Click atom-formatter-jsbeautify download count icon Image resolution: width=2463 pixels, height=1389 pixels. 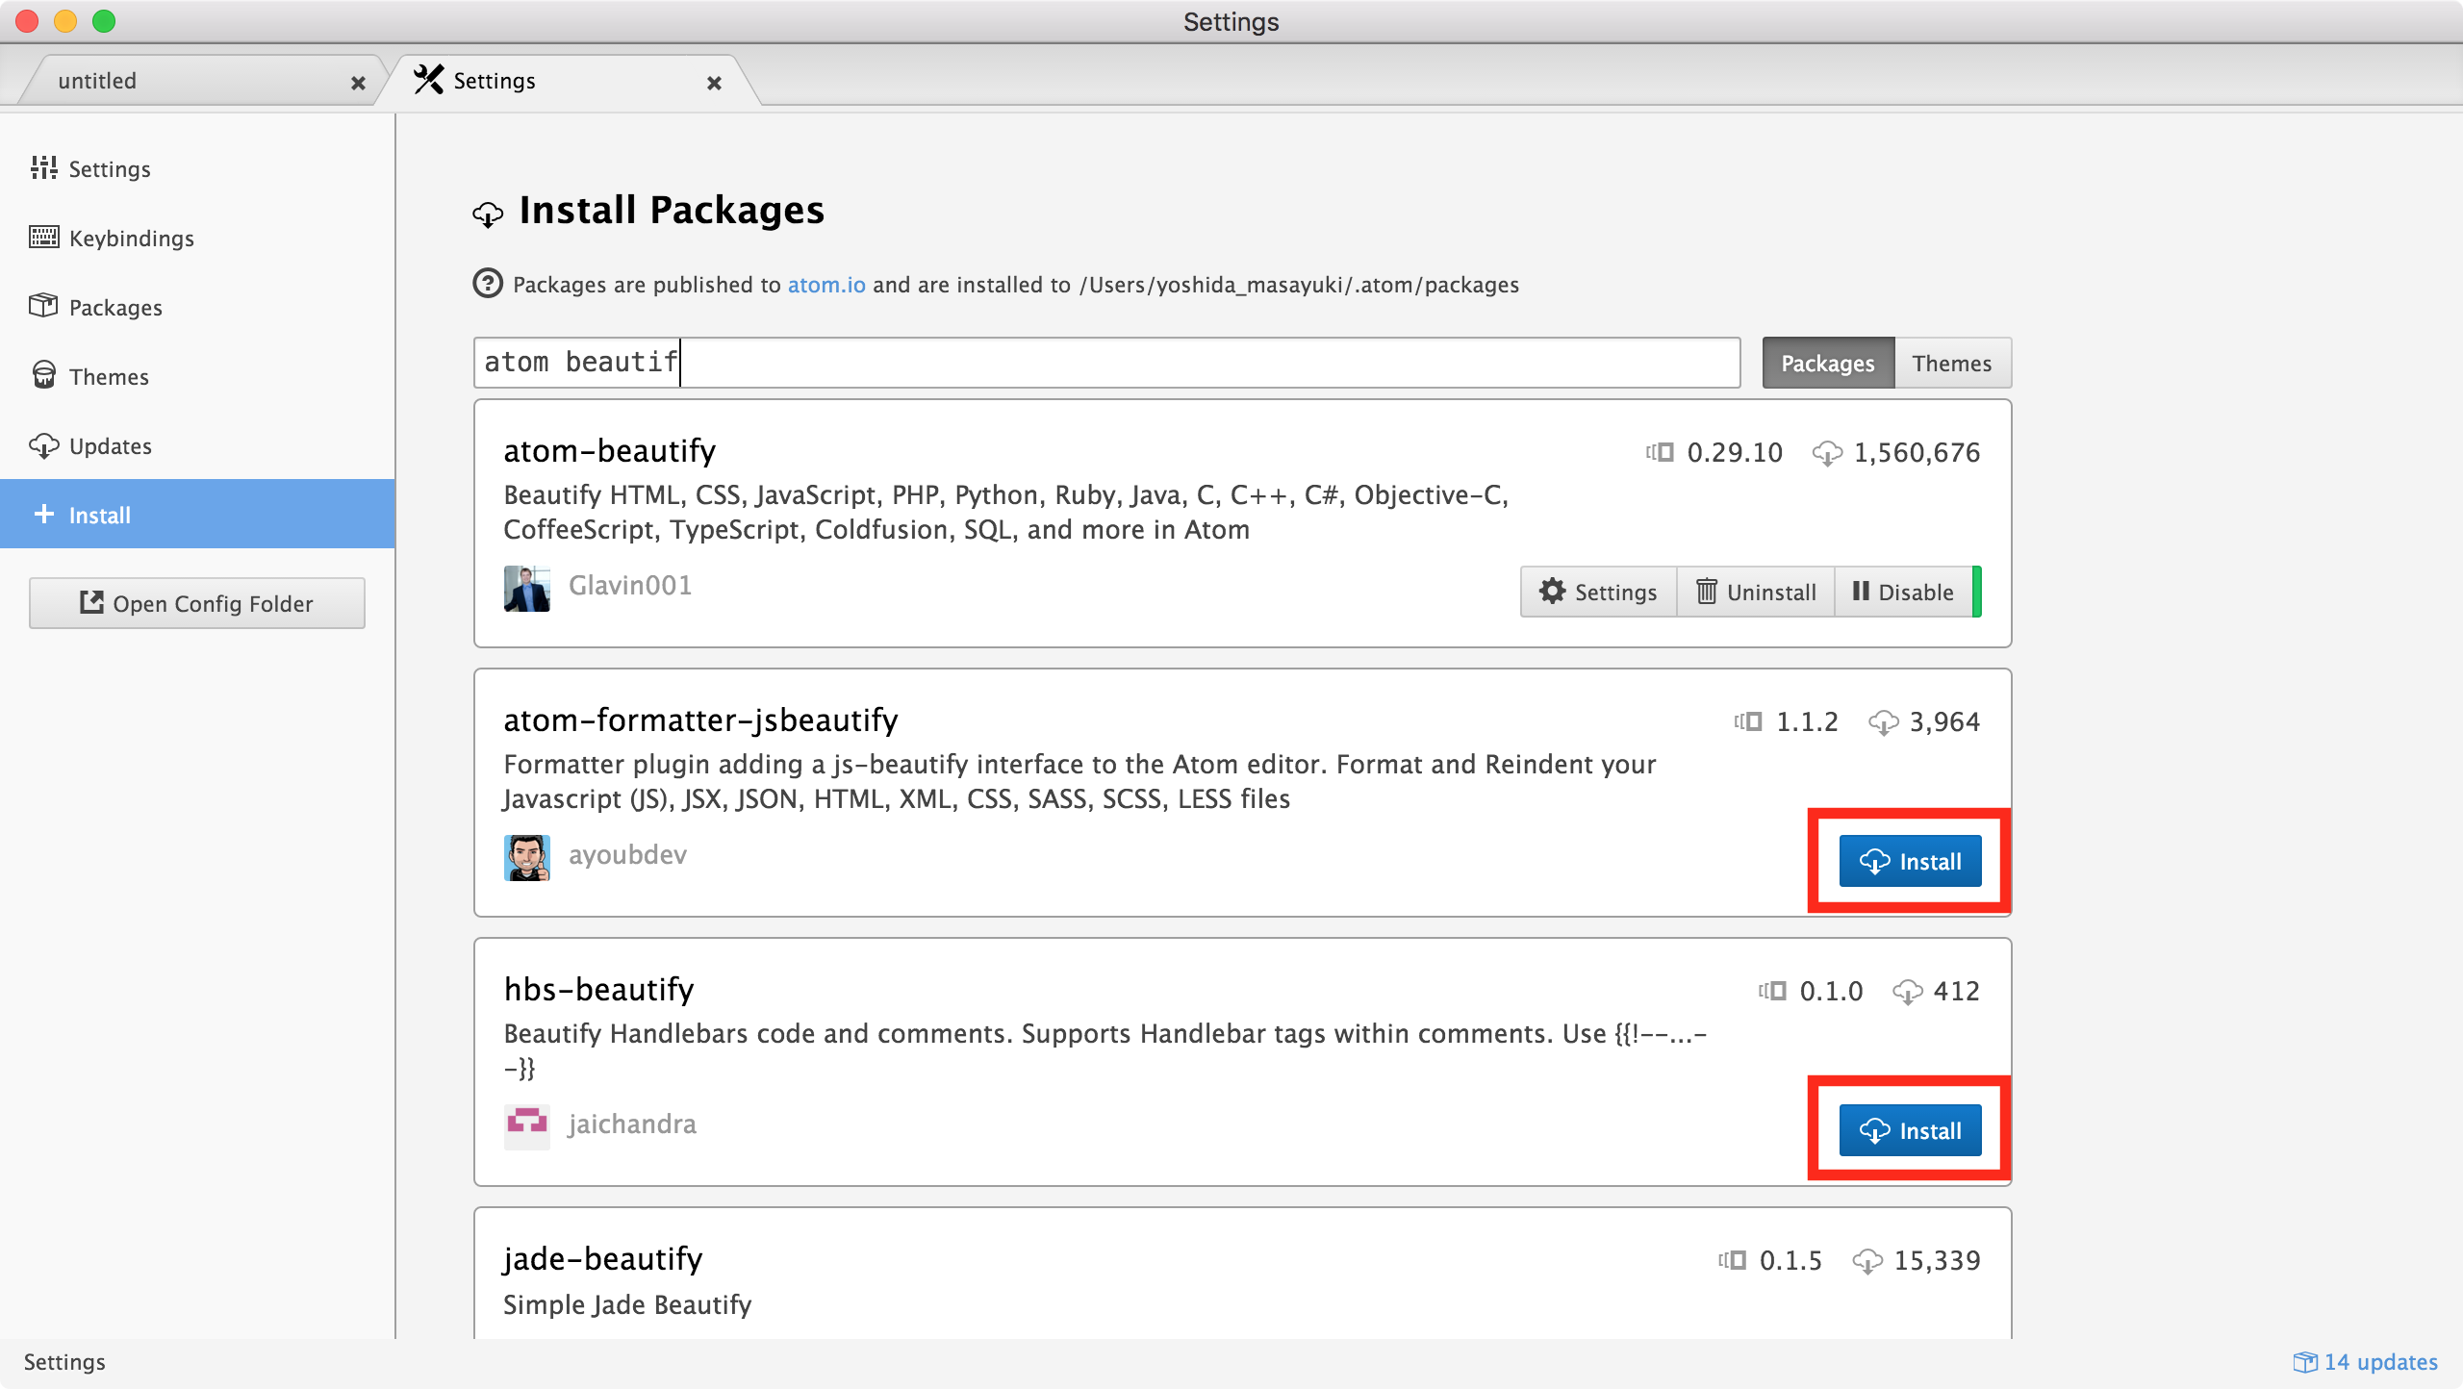[x=1883, y=721]
